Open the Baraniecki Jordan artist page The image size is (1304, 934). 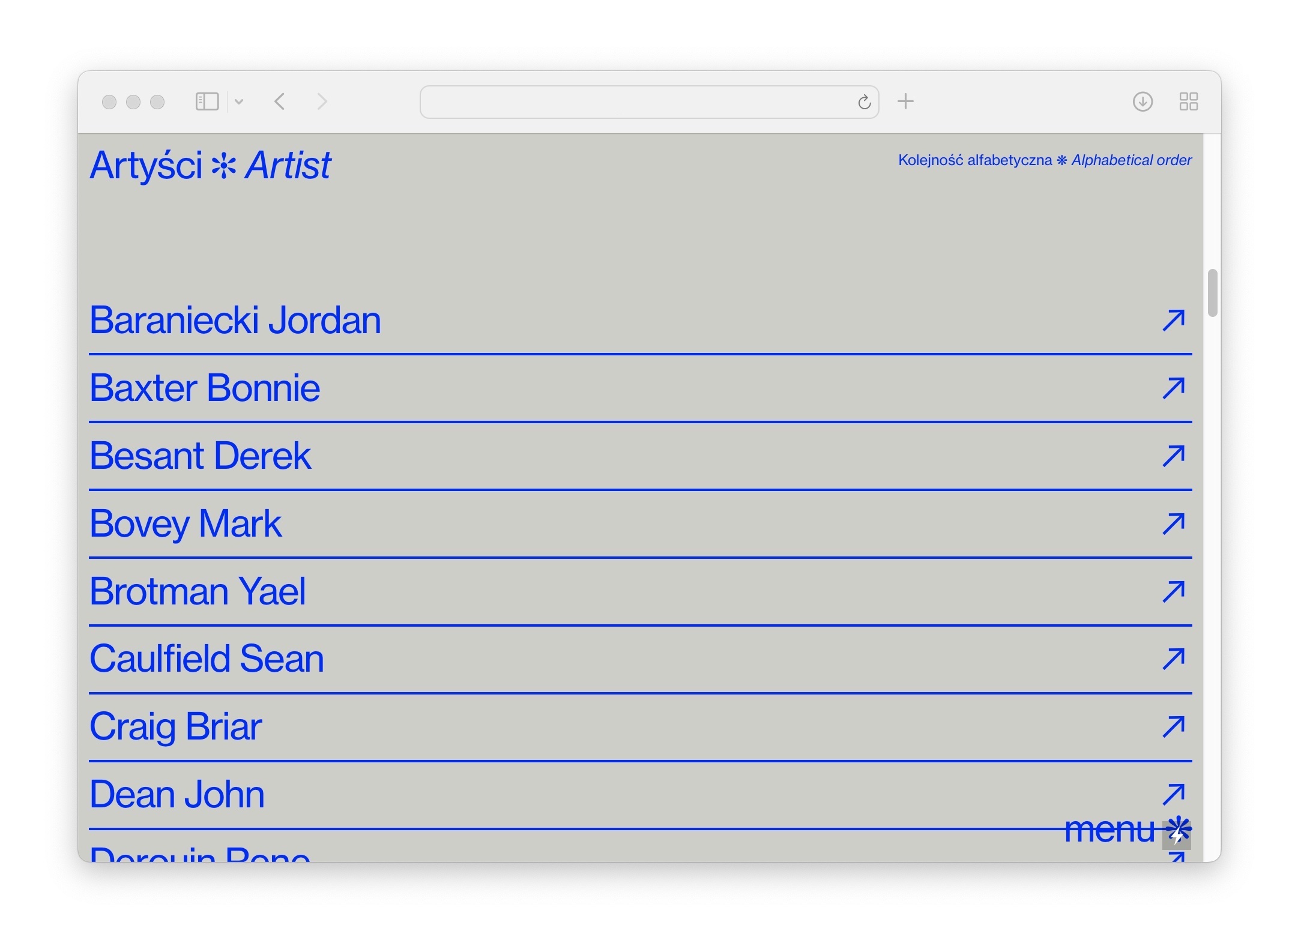pos(235,320)
